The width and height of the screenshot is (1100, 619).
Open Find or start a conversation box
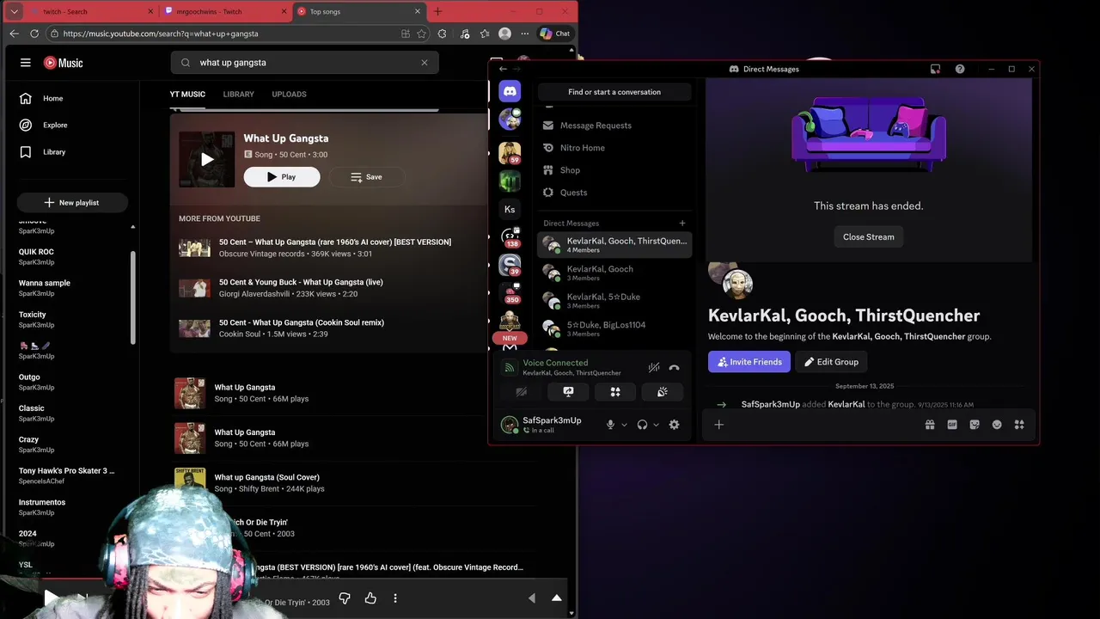click(x=614, y=92)
